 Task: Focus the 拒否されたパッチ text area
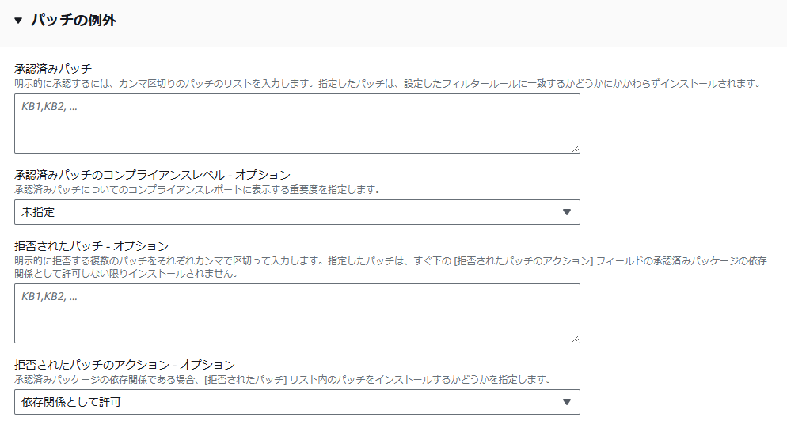coord(297,313)
